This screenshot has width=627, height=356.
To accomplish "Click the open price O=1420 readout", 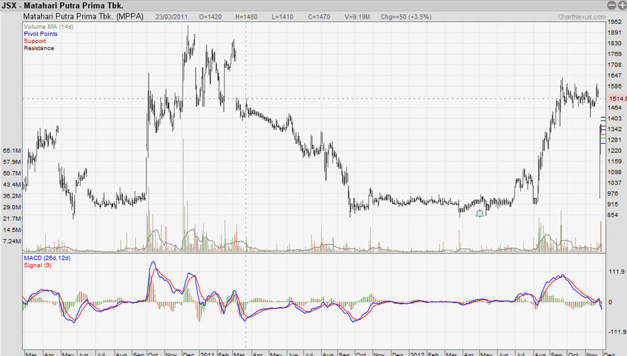I will click(210, 17).
